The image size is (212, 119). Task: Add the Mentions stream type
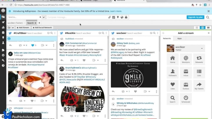pos(186,60)
